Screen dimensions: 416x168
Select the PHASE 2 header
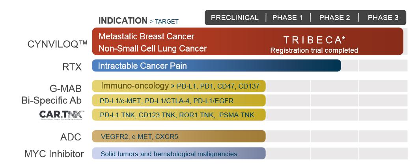coord(334,18)
